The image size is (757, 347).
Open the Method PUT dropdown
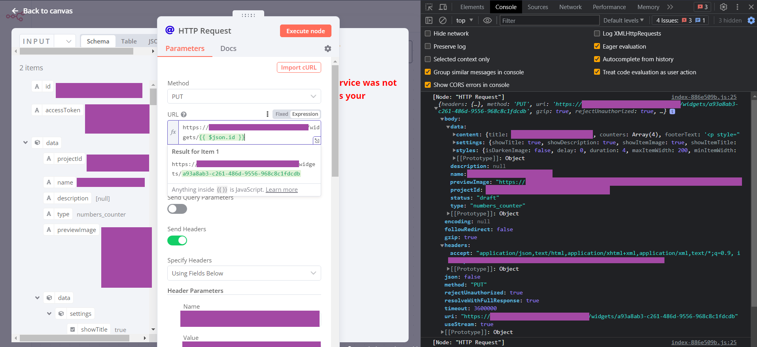(244, 97)
